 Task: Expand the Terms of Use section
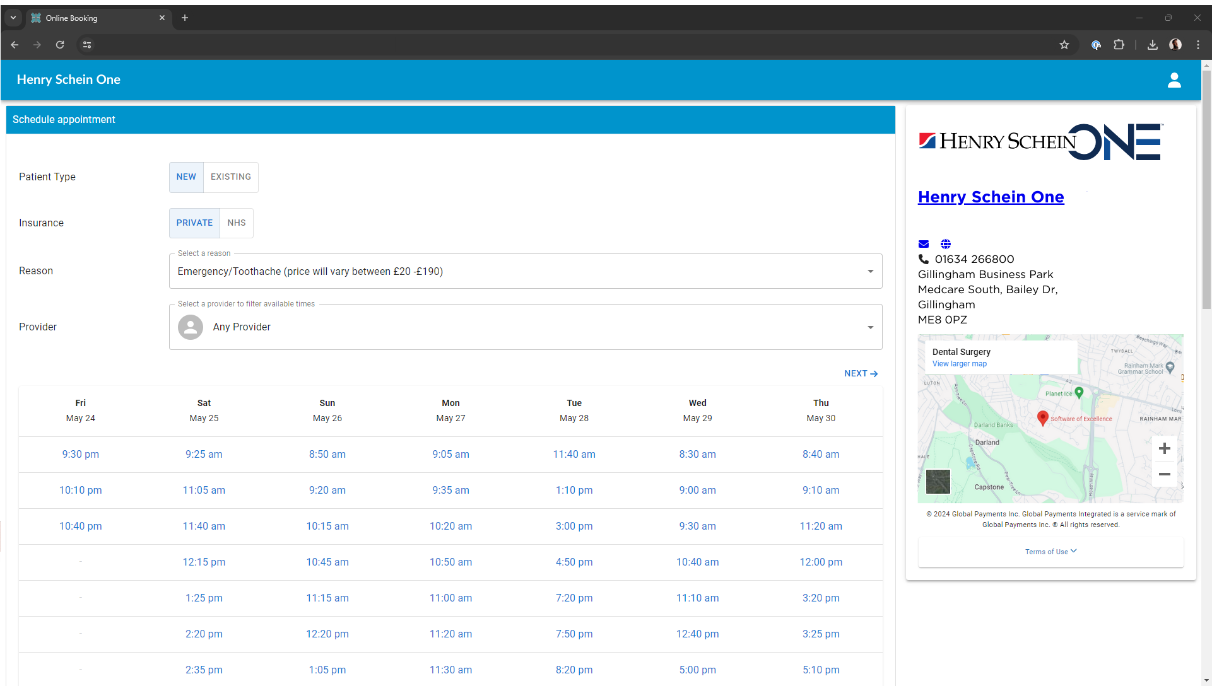(1049, 551)
